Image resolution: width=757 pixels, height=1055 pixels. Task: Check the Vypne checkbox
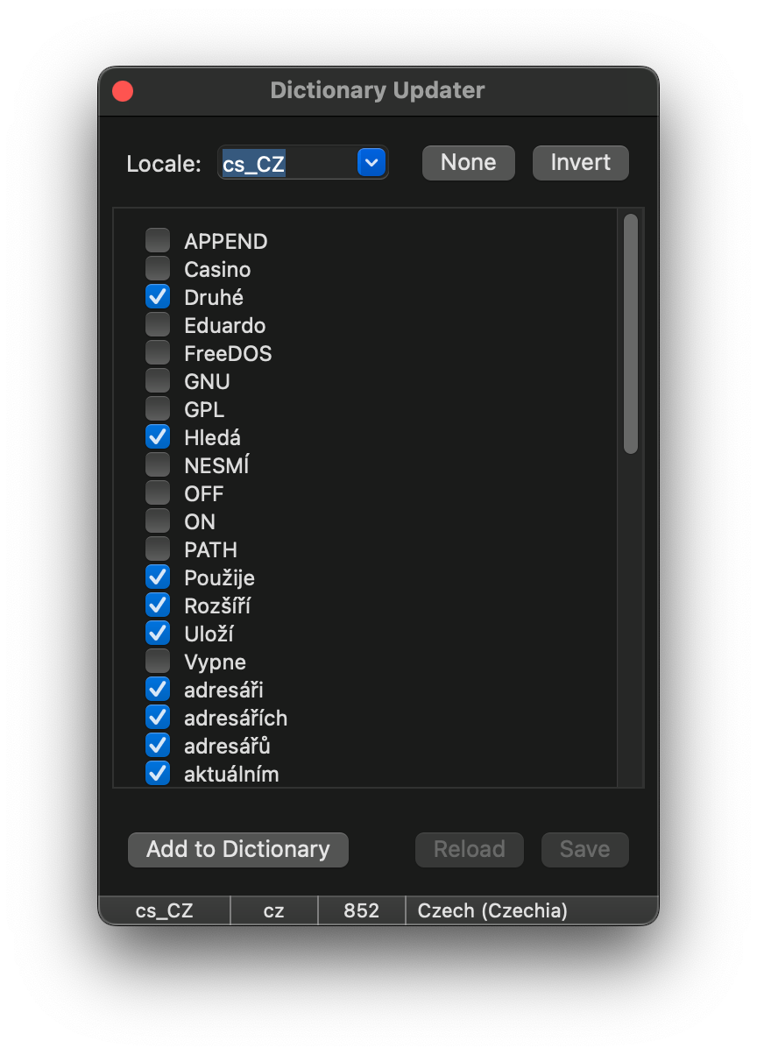158,662
